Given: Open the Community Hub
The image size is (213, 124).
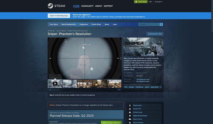Looking at the screenshot, I should tap(155, 34).
